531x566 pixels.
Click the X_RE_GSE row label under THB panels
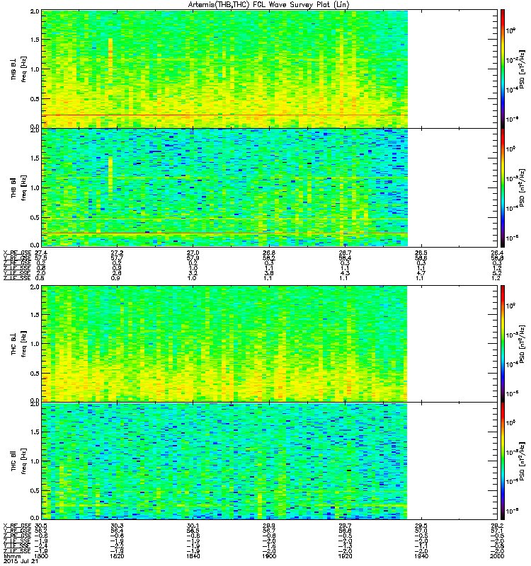click(17, 253)
